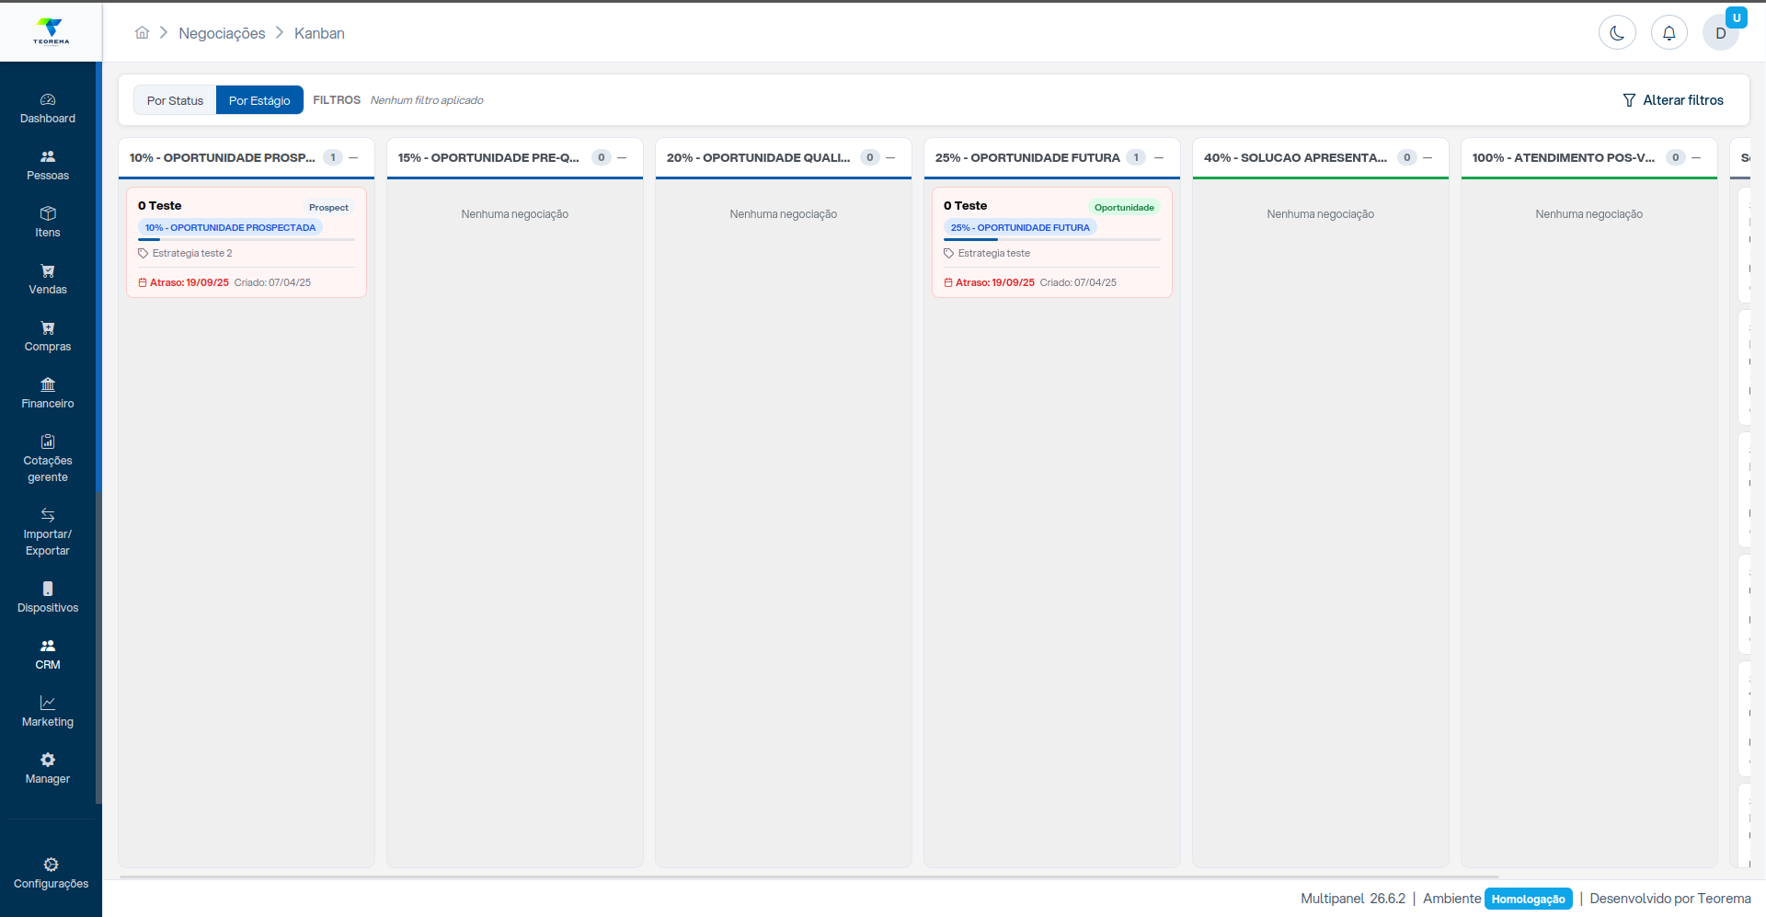Collapse the 10% Oportunidade Prospectada column
Image resolution: width=1766 pixels, height=917 pixels.
pos(353,157)
